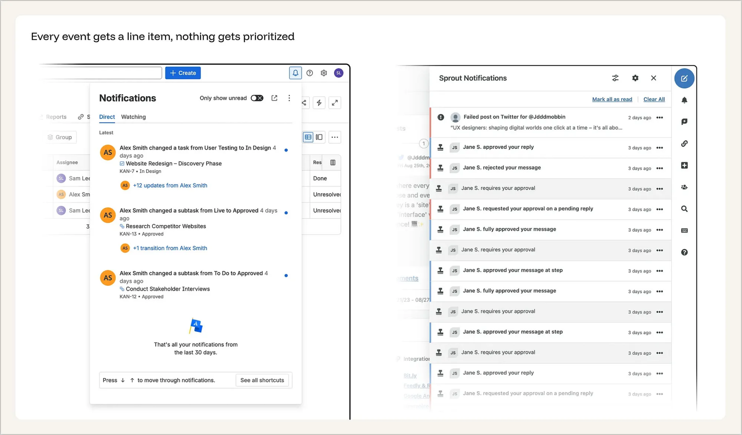Click the plus square icon in Sprout sidebar
The height and width of the screenshot is (435, 742).
point(684,166)
